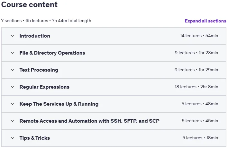Click 5 lectures • 45min label
This screenshot has height=148, width=228.
tap(200, 121)
